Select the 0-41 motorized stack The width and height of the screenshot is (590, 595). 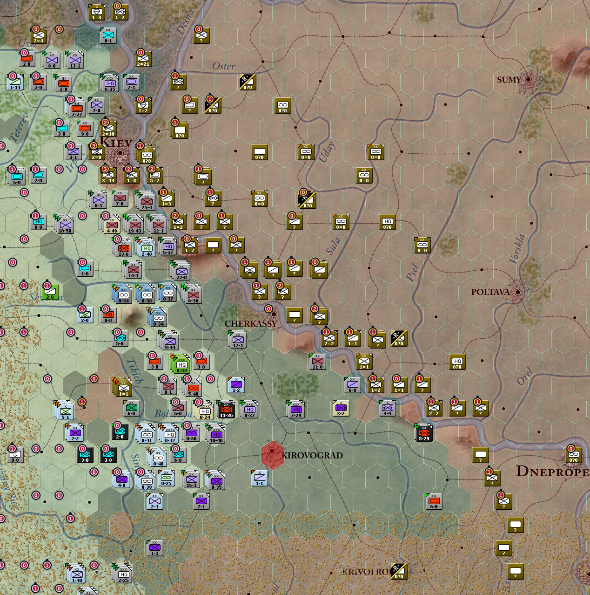click(x=146, y=435)
